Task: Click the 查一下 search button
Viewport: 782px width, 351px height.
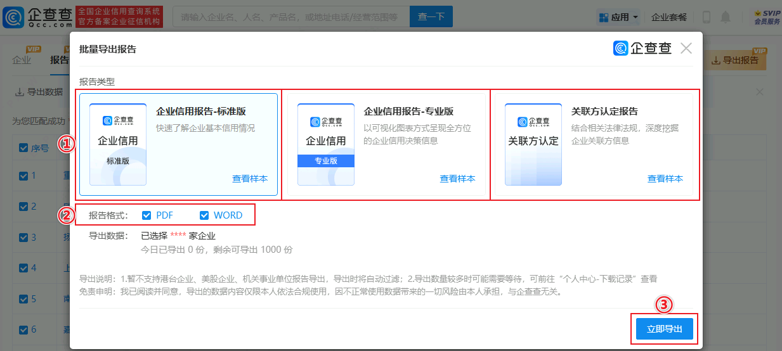Action: [431, 17]
